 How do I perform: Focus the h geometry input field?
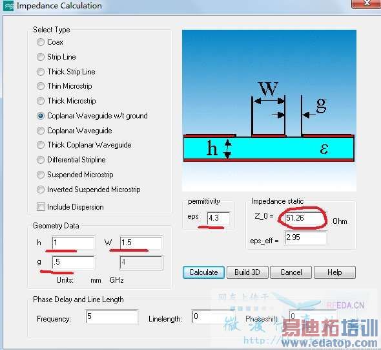point(73,243)
